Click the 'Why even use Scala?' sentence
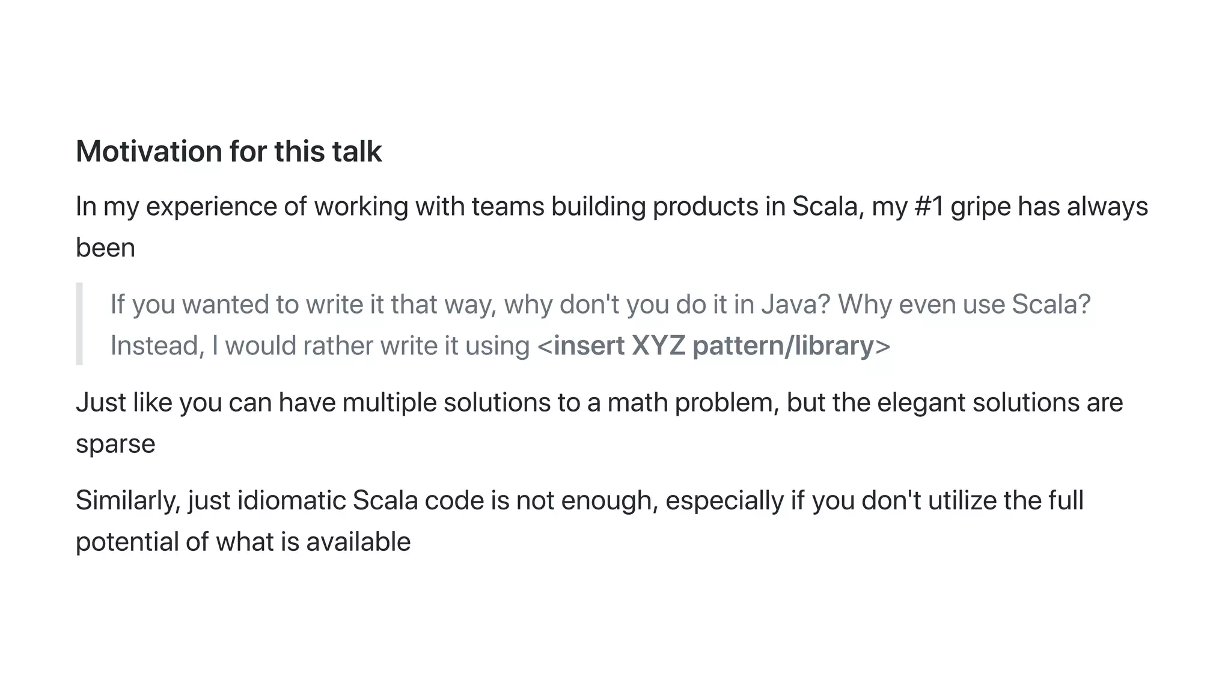Viewport: 1231px width, 692px height. 964,305
